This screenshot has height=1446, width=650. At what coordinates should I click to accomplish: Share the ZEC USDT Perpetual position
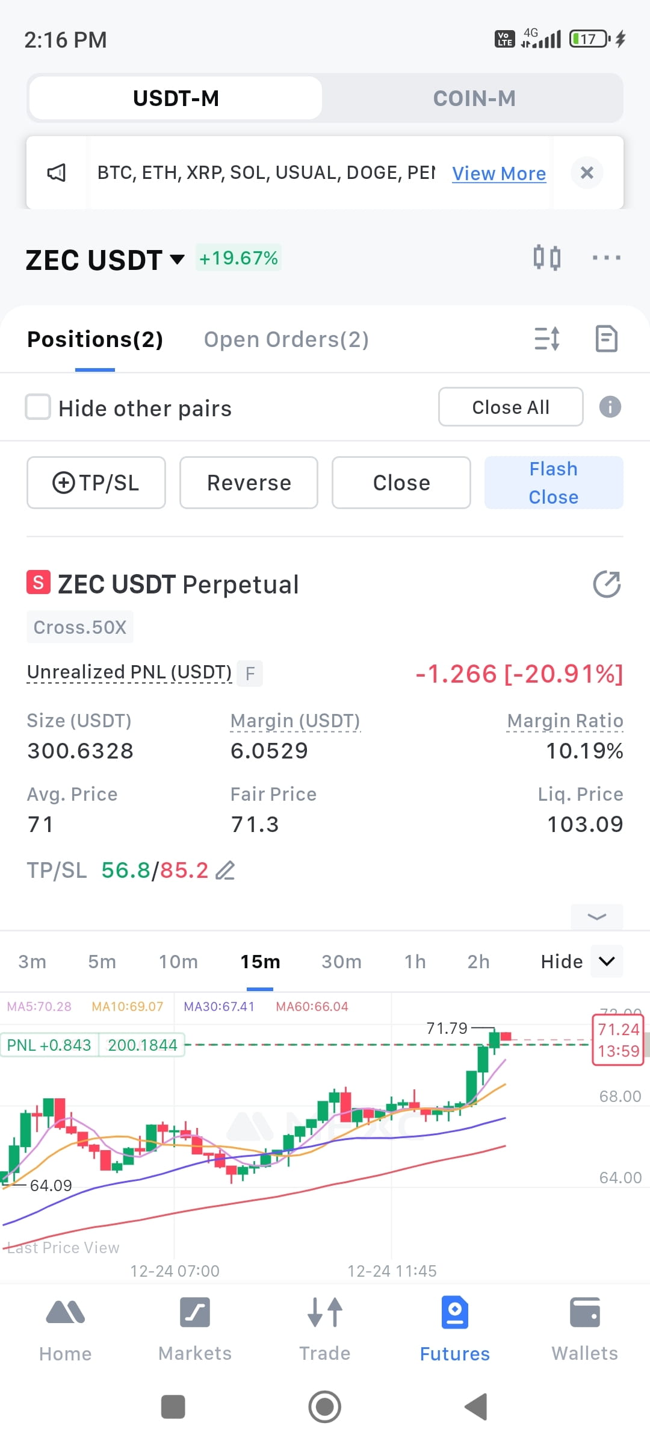click(x=607, y=584)
